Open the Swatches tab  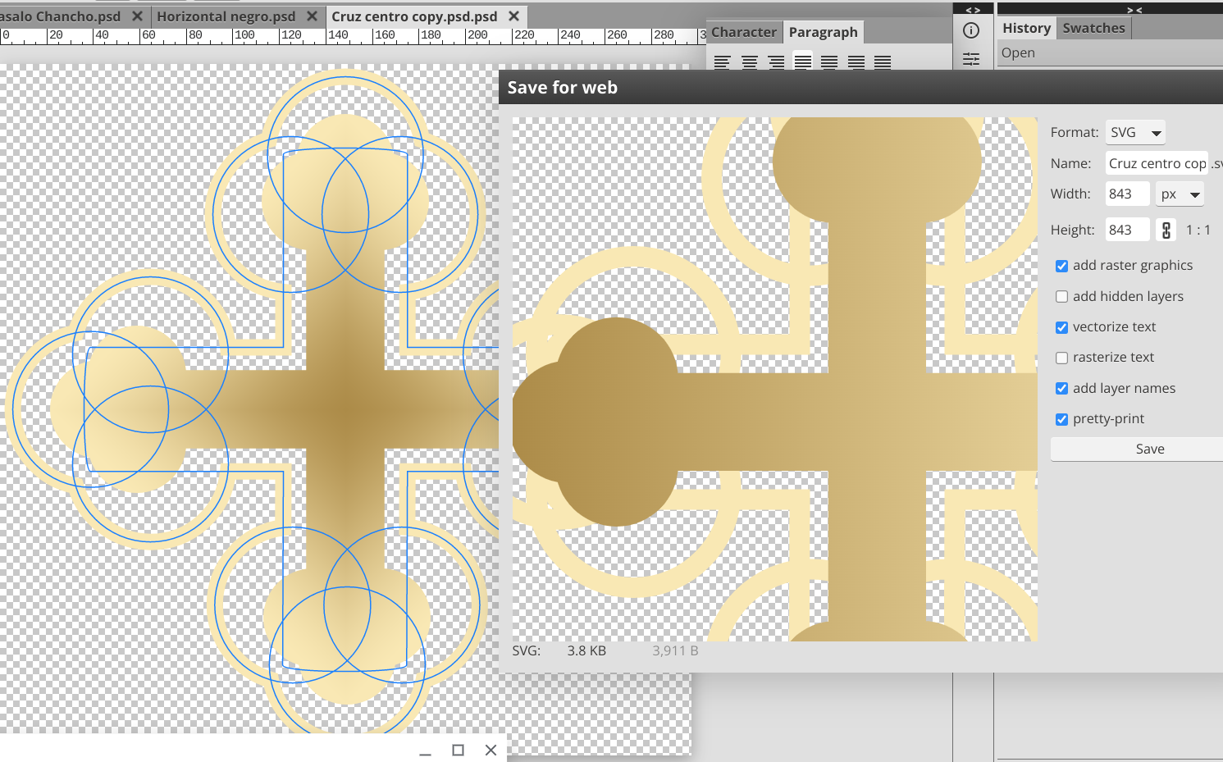tap(1093, 27)
